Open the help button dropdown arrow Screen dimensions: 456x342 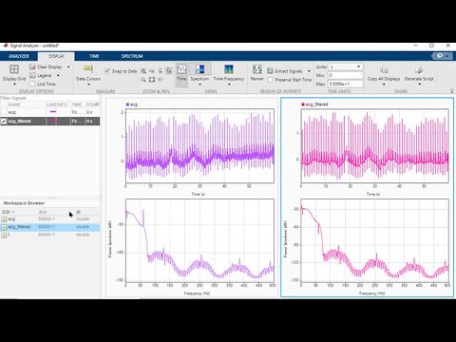pyautogui.click(x=446, y=56)
